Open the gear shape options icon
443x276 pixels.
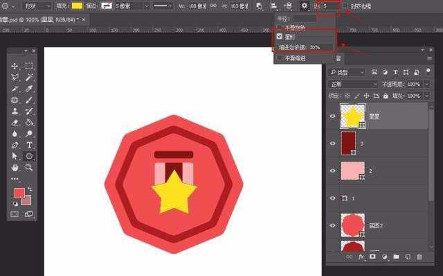[x=304, y=6]
